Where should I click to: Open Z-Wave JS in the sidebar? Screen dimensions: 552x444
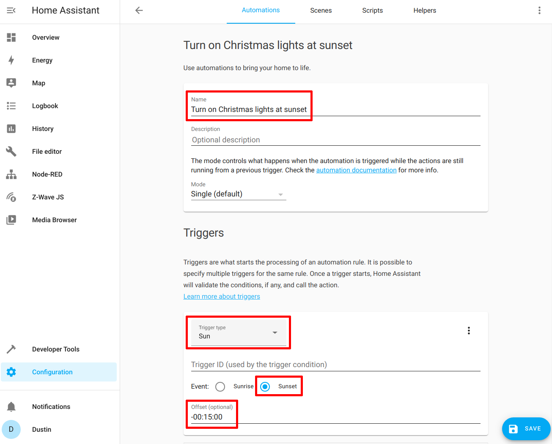coord(59,197)
